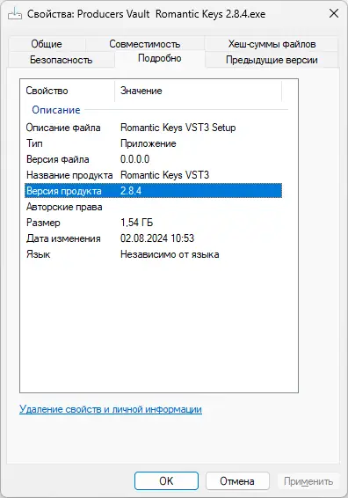
Task: Select the Подробно tab
Action: point(160,58)
